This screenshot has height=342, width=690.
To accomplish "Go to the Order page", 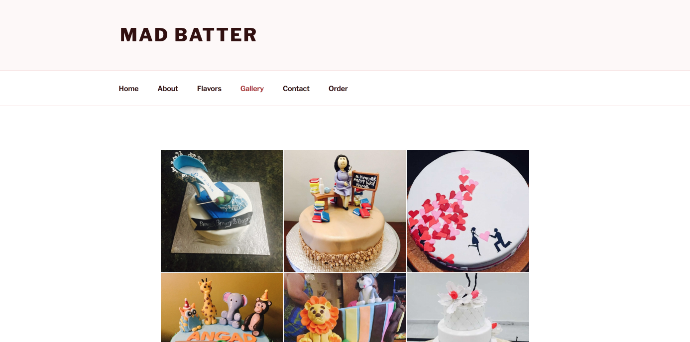I will pyautogui.click(x=338, y=89).
